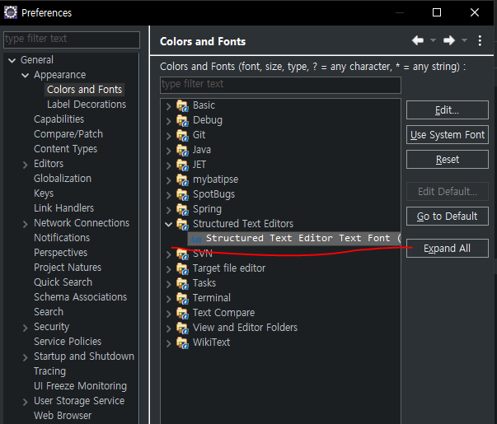Select the mybatipse category label
The width and height of the screenshot is (497, 424).
[216, 179]
